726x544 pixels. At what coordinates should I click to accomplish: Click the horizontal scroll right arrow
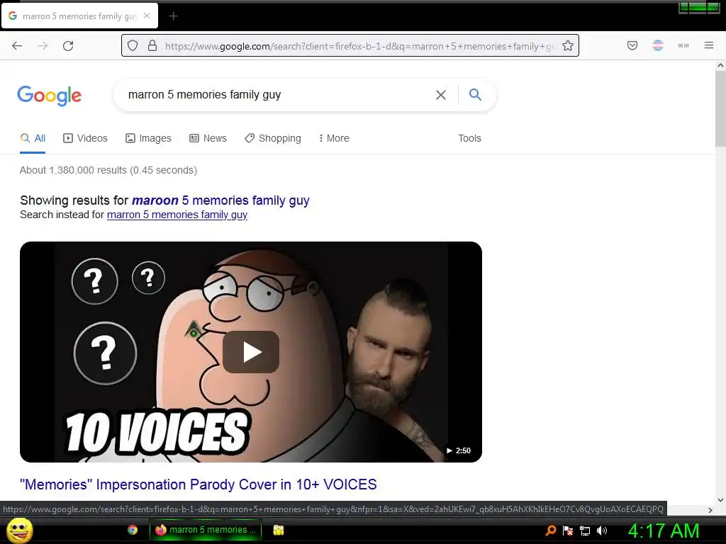coord(710,510)
